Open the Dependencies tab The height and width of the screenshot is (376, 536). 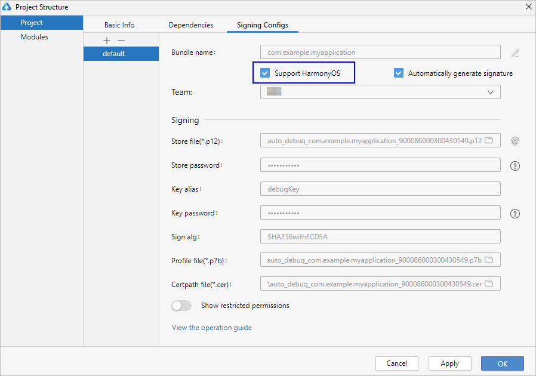pyautogui.click(x=191, y=25)
